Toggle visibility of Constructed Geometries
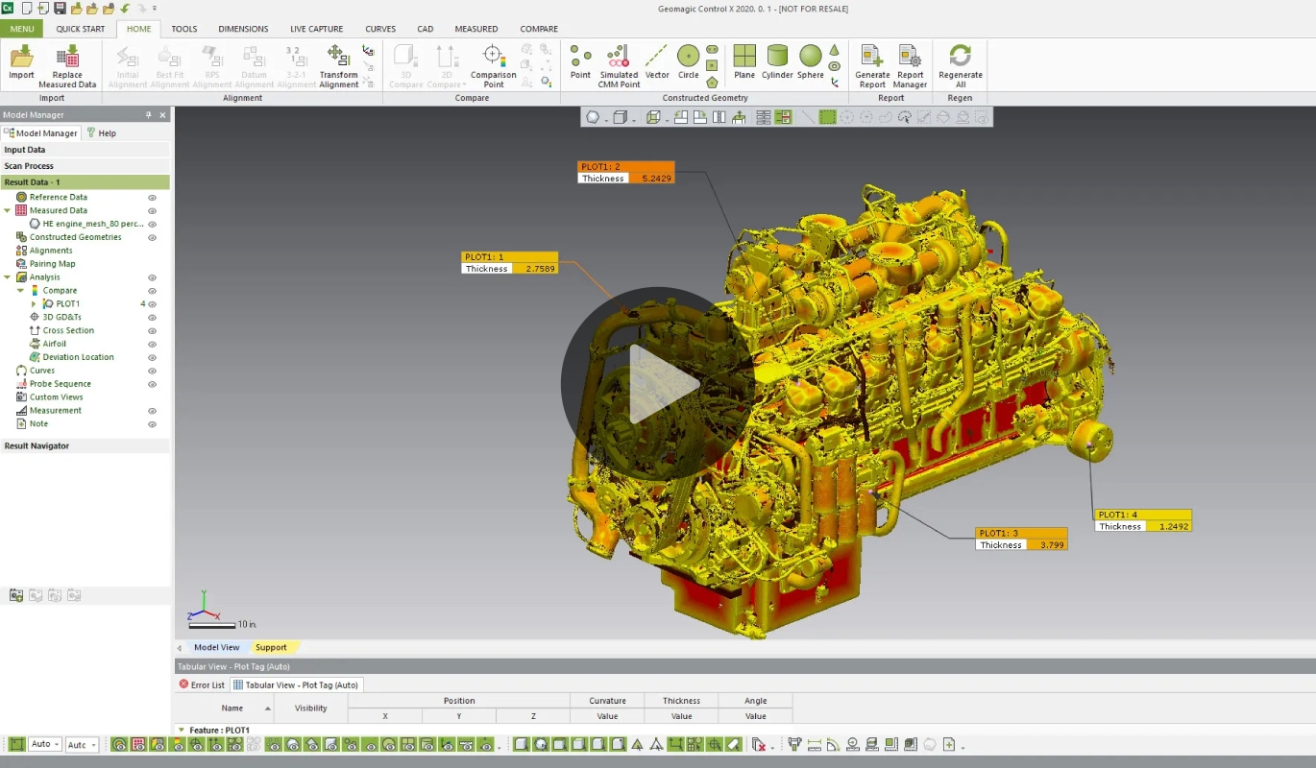The height and width of the screenshot is (768, 1316). (x=152, y=237)
